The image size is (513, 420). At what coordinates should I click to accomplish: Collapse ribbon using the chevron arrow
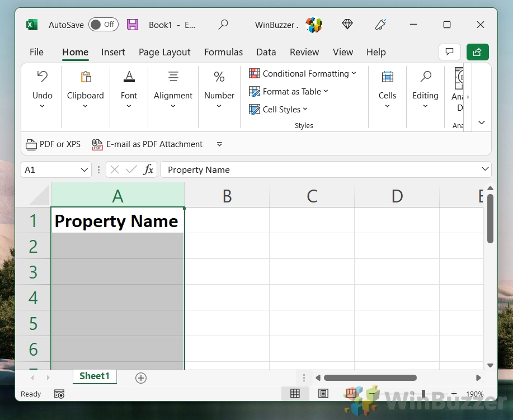click(x=482, y=122)
